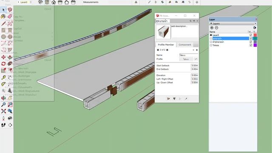Click the Zoom Extents tool
This screenshot has width=272, height=153.
(3, 111)
